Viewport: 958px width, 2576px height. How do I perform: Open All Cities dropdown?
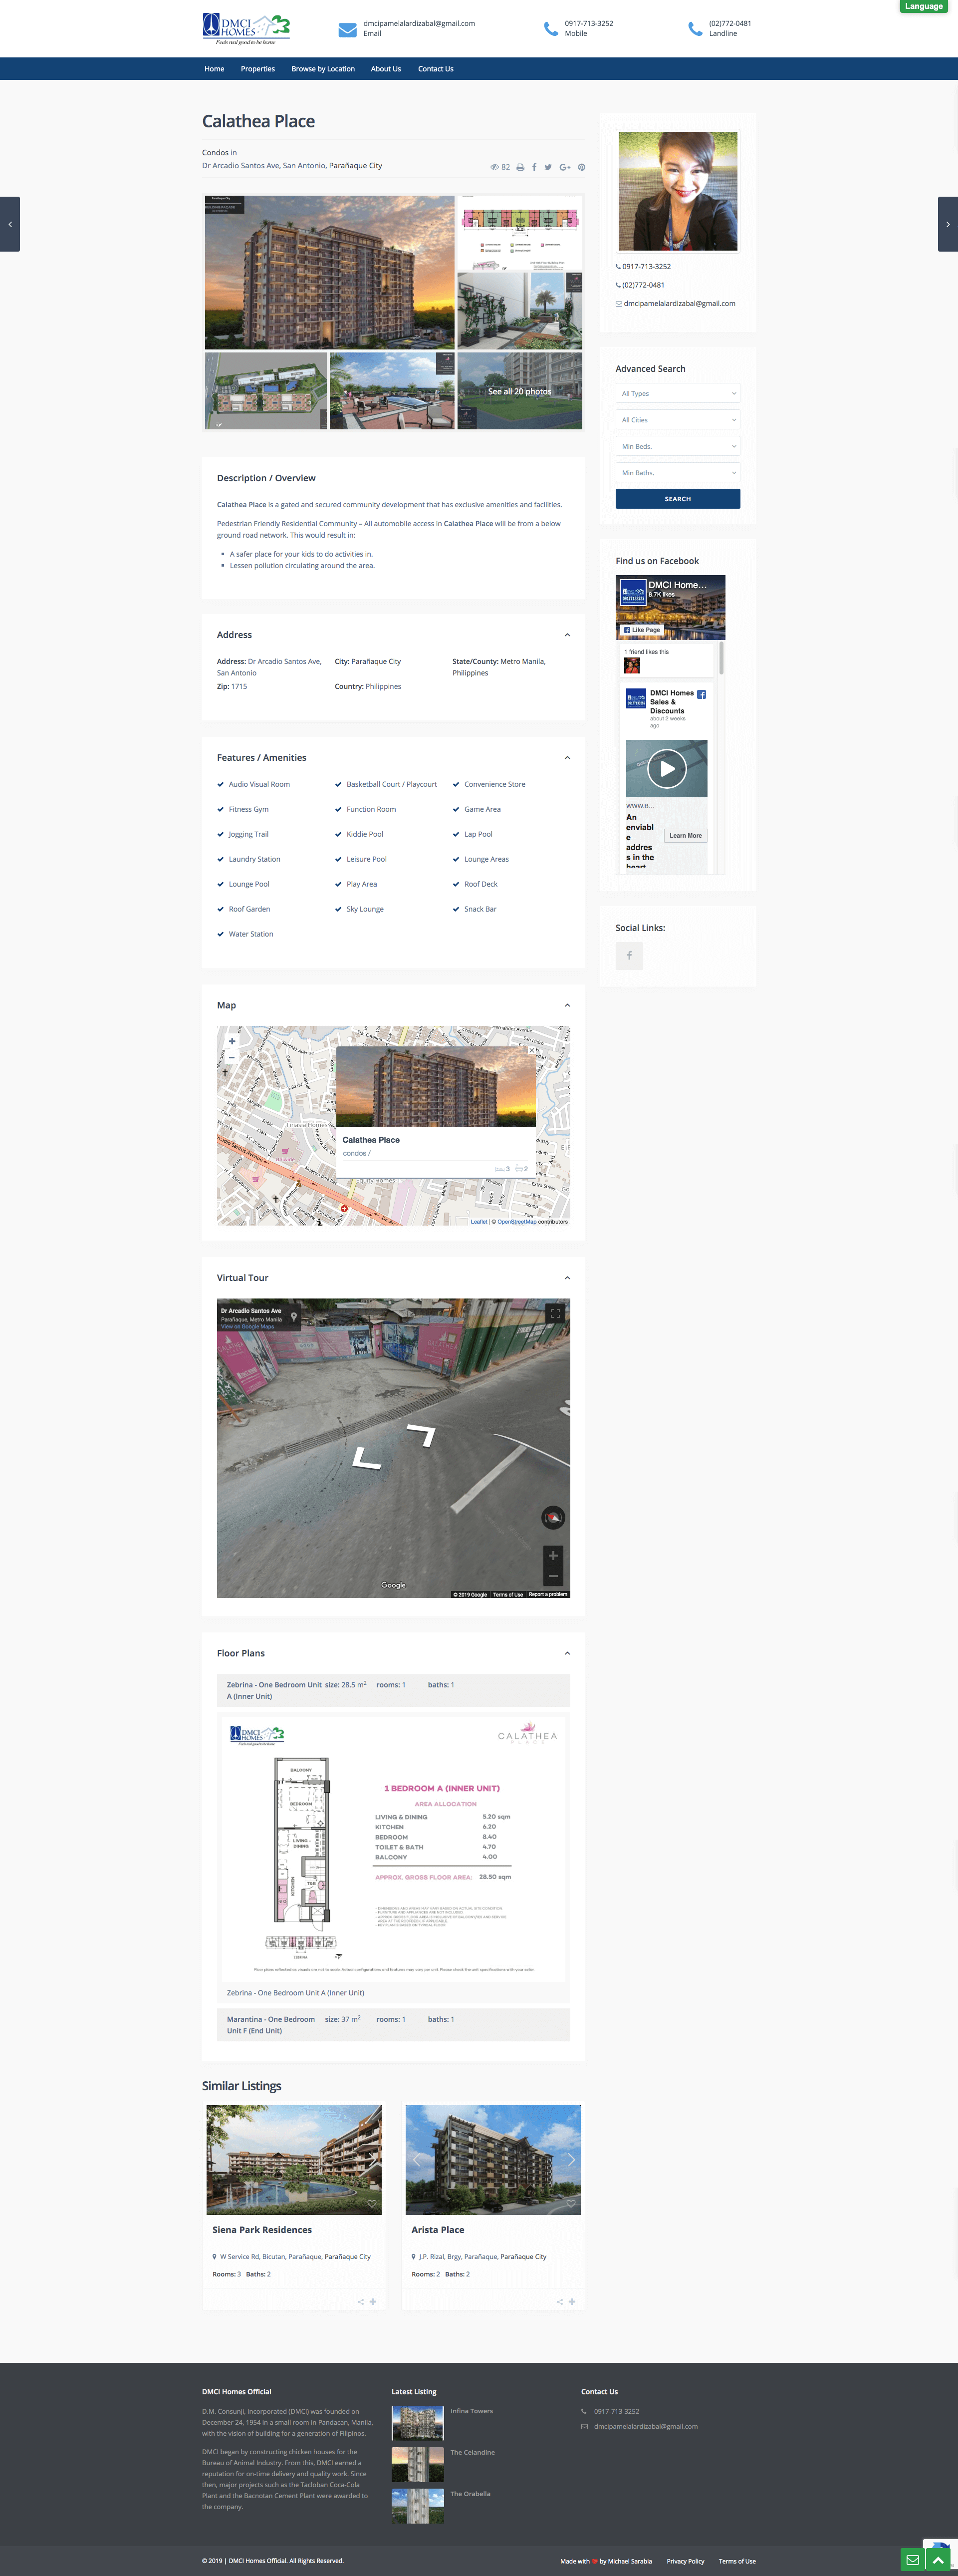tap(677, 420)
